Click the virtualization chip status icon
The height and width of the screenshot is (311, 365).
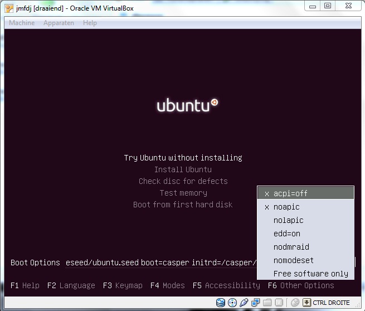click(279, 303)
